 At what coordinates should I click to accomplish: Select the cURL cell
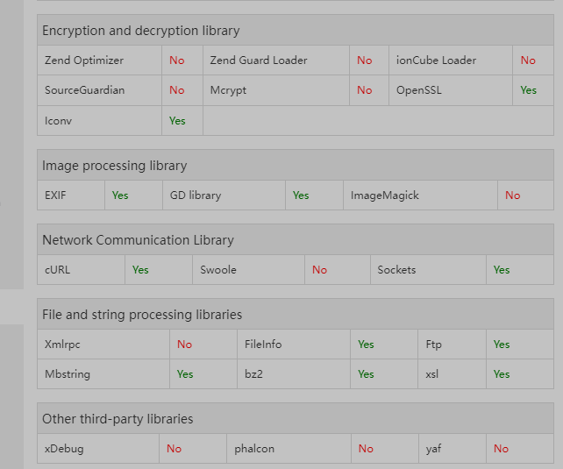(57, 270)
